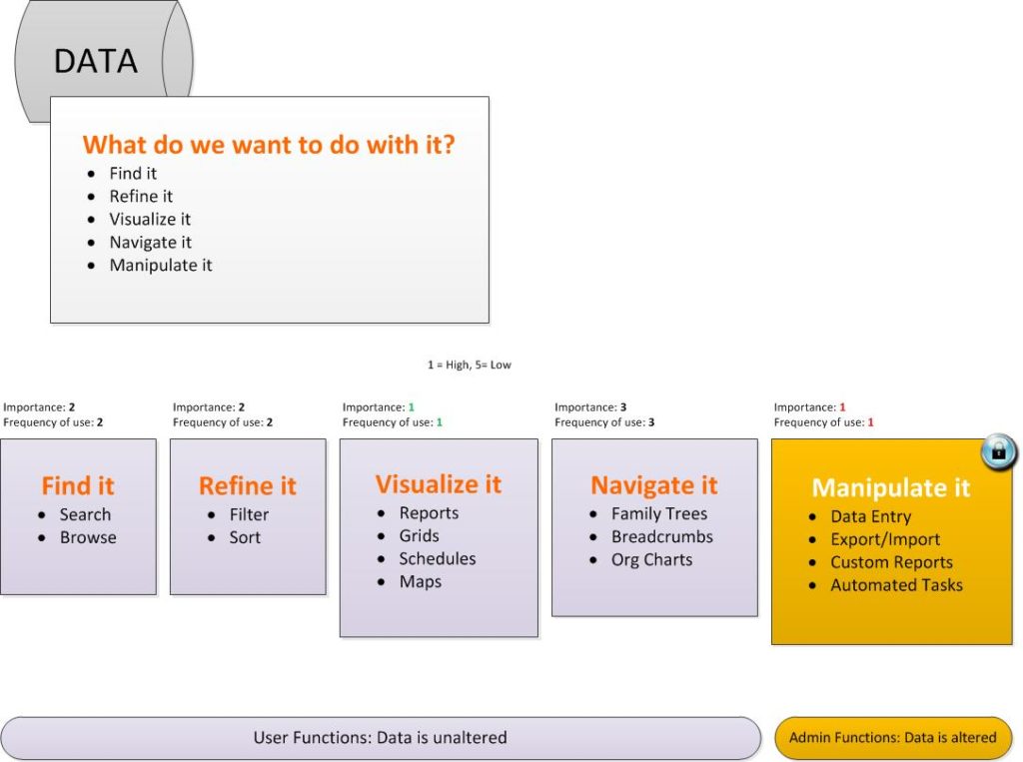Click the 'Family Trees' bullet item
The height and width of the screenshot is (762, 1023).
(x=659, y=514)
